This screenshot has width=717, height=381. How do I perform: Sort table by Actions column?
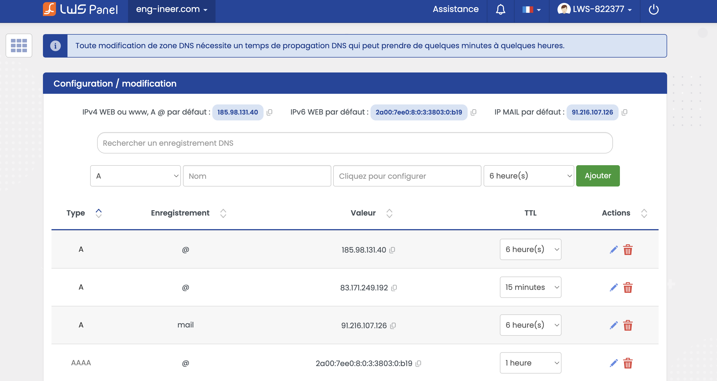644,213
